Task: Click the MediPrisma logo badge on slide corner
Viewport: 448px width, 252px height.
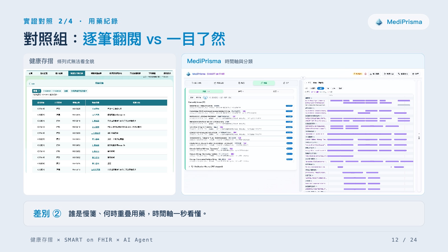Action: pyautogui.click(x=398, y=22)
